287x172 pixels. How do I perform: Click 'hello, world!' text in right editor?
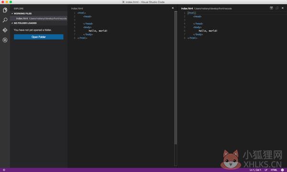click(208, 31)
